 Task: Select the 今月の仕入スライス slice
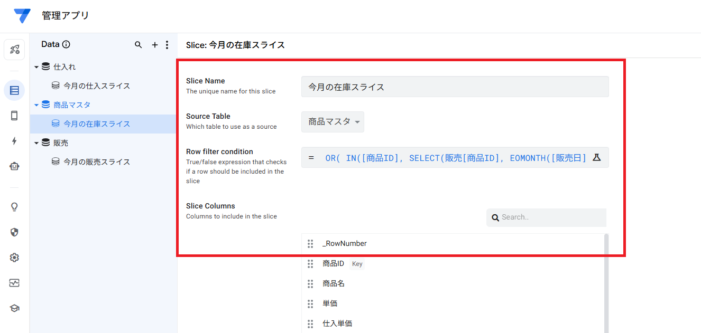point(97,86)
